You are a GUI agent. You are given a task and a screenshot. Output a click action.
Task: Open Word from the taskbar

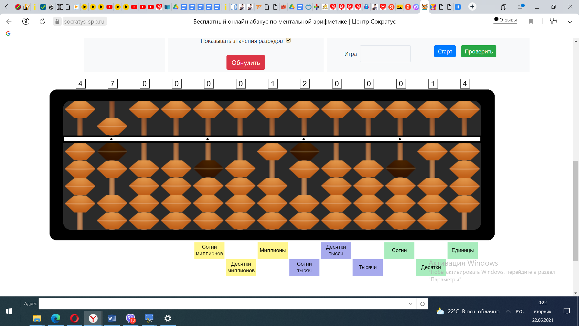click(112, 318)
